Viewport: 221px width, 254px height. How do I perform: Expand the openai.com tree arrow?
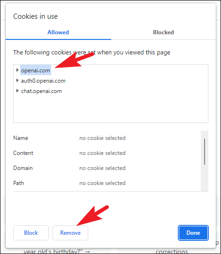[17, 70]
